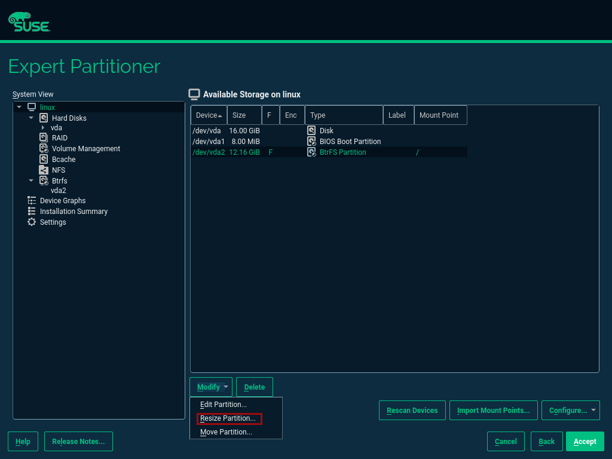Collapse the linux tree node
Screen dimensions: 612x459
19,107
